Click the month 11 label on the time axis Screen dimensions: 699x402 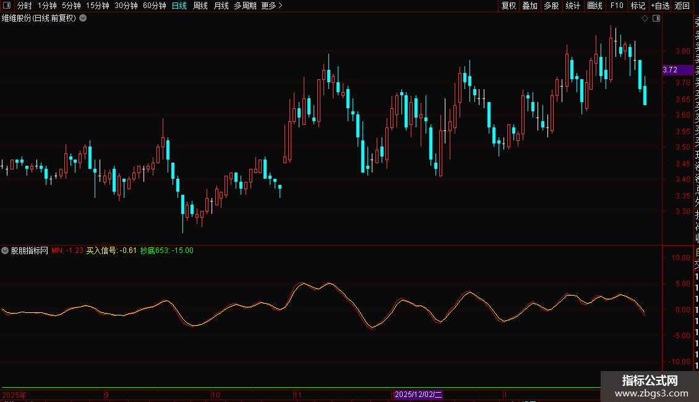click(298, 395)
